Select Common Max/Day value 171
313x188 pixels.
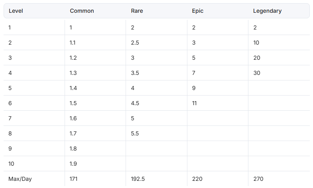tap(73, 179)
